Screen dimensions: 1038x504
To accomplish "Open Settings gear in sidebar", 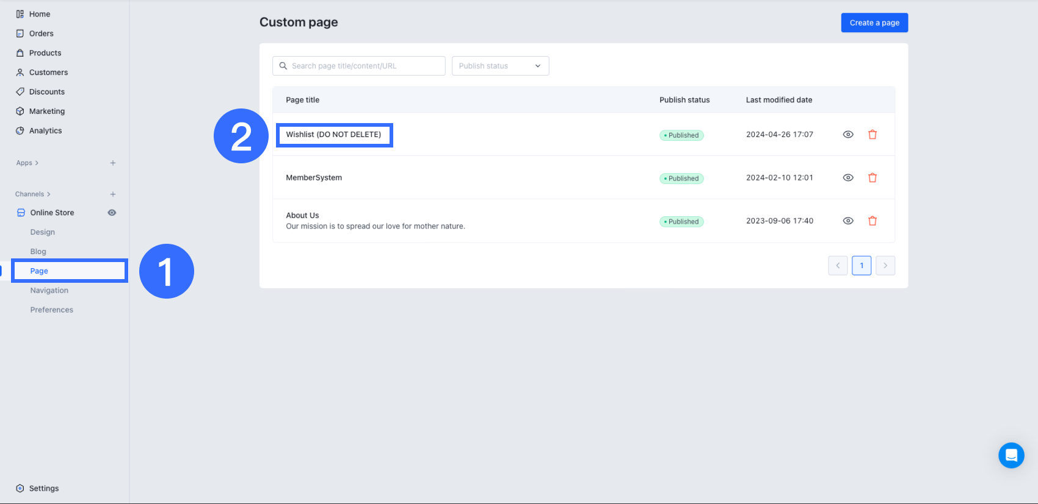I will [20, 488].
